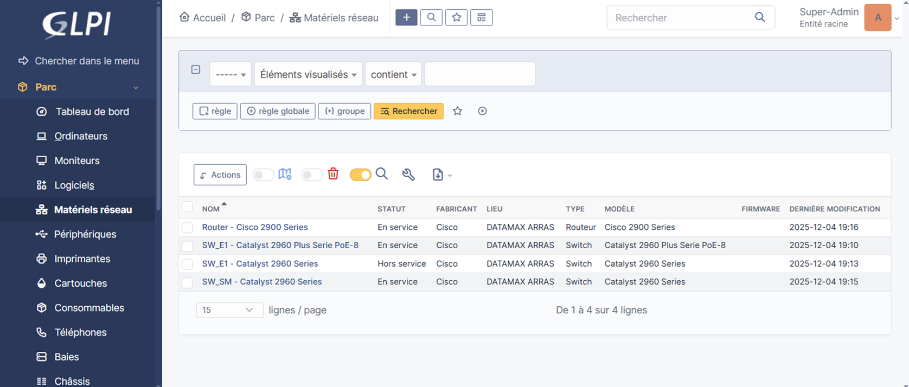Image resolution: width=909 pixels, height=387 pixels.
Task: Open the 15 lignes per page dropdown
Action: tap(229, 310)
